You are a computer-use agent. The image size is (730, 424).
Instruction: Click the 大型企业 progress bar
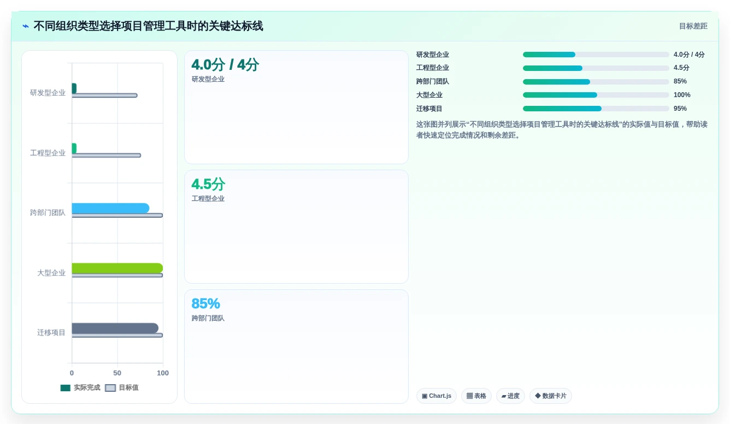pyautogui.click(x=596, y=95)
